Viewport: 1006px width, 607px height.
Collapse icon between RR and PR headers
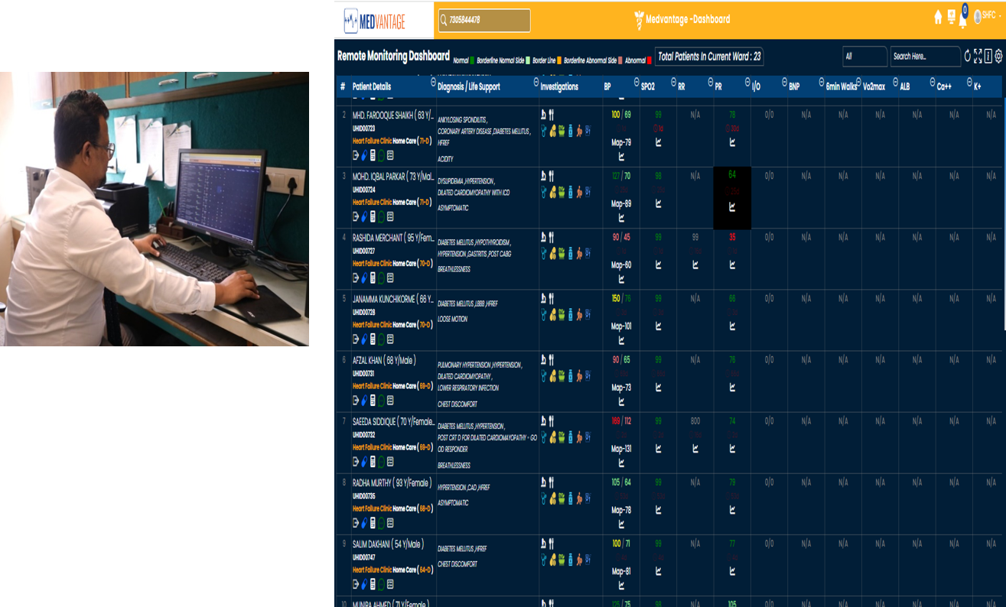click(711, 82)
